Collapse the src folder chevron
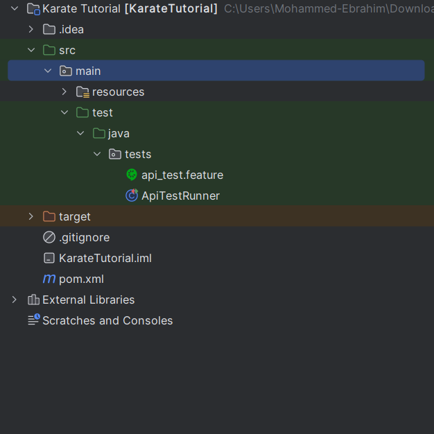This screenshot has height=434, width=434. coord(31,50)
